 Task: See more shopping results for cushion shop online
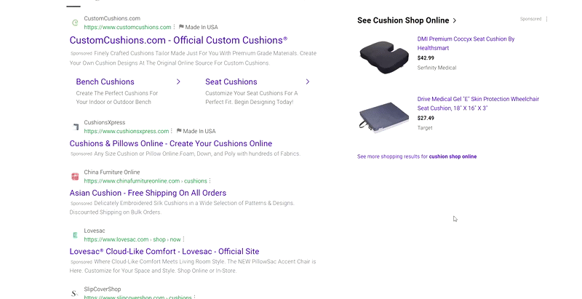coord(417,156)
